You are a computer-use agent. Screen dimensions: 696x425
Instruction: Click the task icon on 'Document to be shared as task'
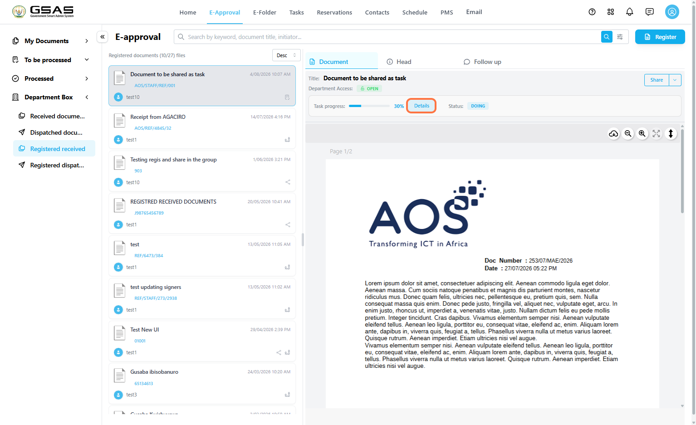[x=287, y=97]
